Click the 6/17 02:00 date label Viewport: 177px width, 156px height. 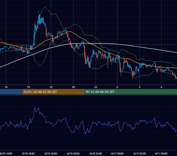click(x=140, y=153)
